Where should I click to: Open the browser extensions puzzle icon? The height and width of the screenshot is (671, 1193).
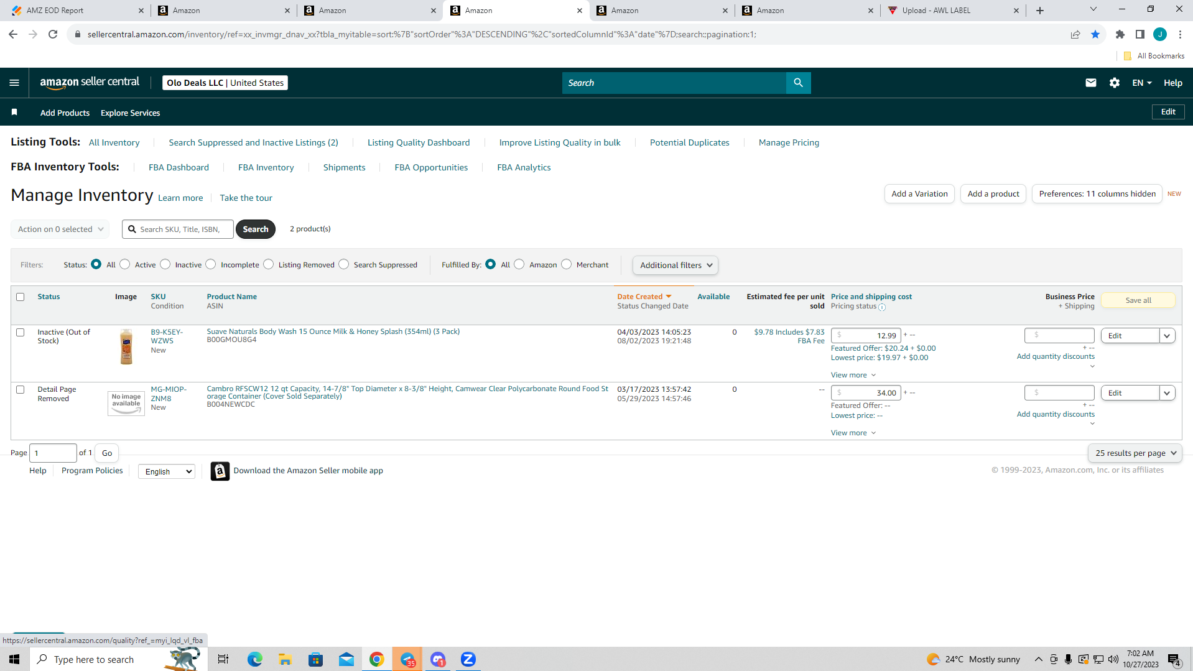tap(1120, 34)
